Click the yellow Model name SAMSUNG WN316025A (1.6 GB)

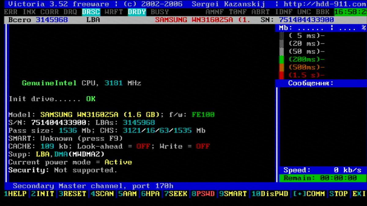pos(100,115)
